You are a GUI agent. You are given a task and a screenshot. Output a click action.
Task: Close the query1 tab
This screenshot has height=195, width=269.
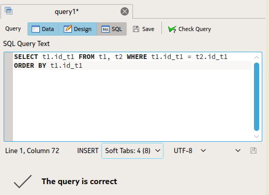125,11
